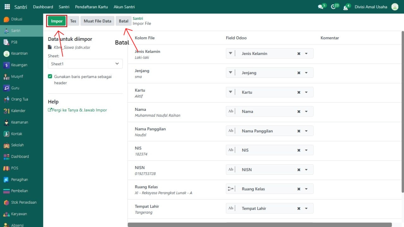The image size is (404, 227).
Task: Open the Pendaftaran Kartu menu
Action: coord(91,7)
